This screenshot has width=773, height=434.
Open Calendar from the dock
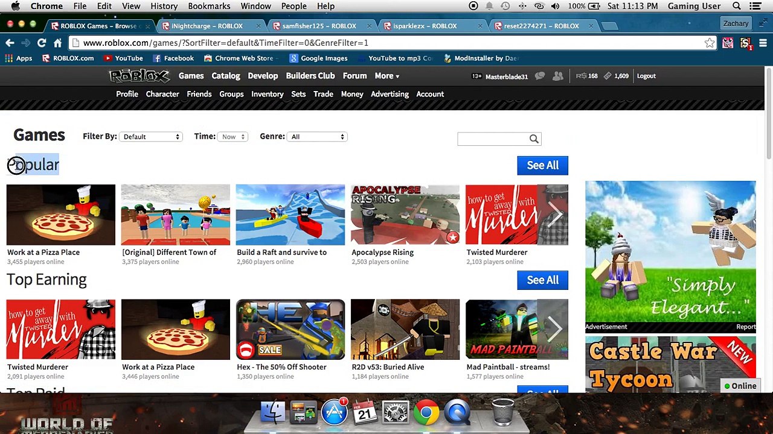365,413
